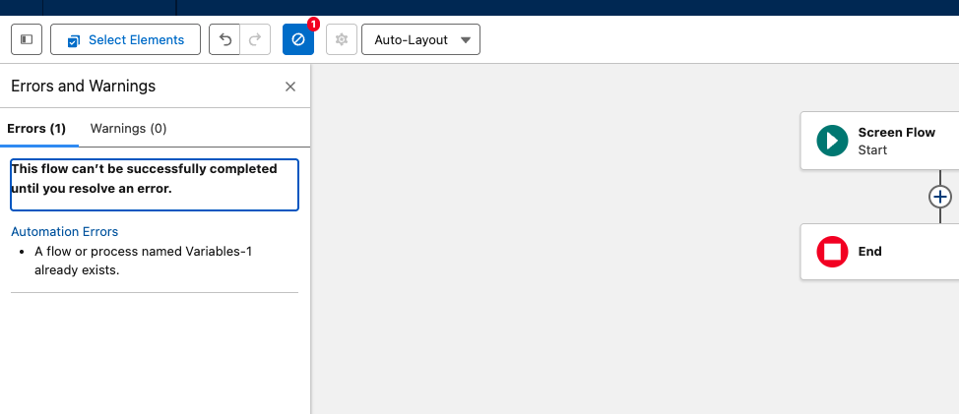Add element with the plus connector
This screenshot has height=414, width=959.
[940, 198]
